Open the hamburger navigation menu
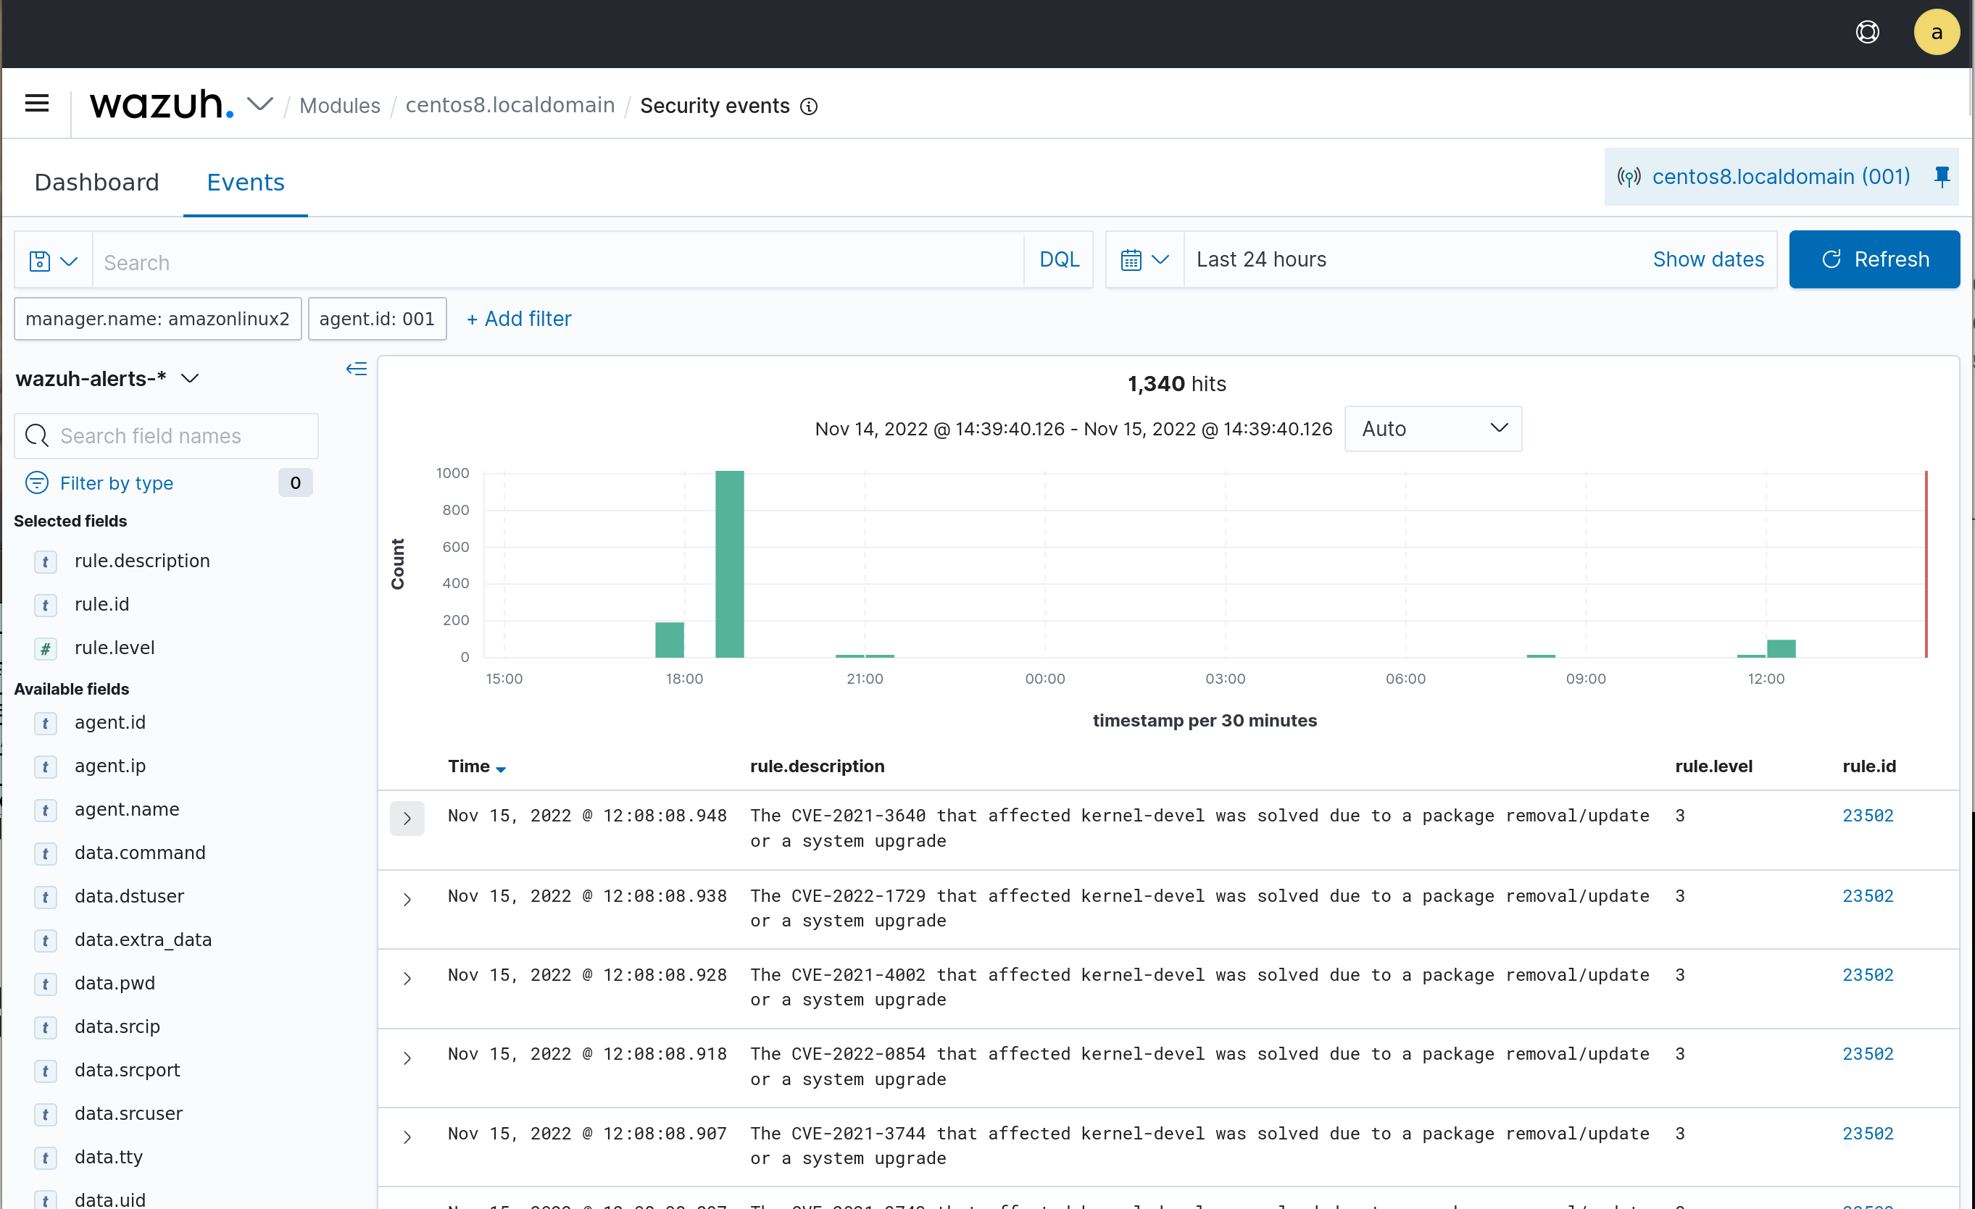The height and width of the screenshot is (1209, 1975). click(x=37, y=104)
